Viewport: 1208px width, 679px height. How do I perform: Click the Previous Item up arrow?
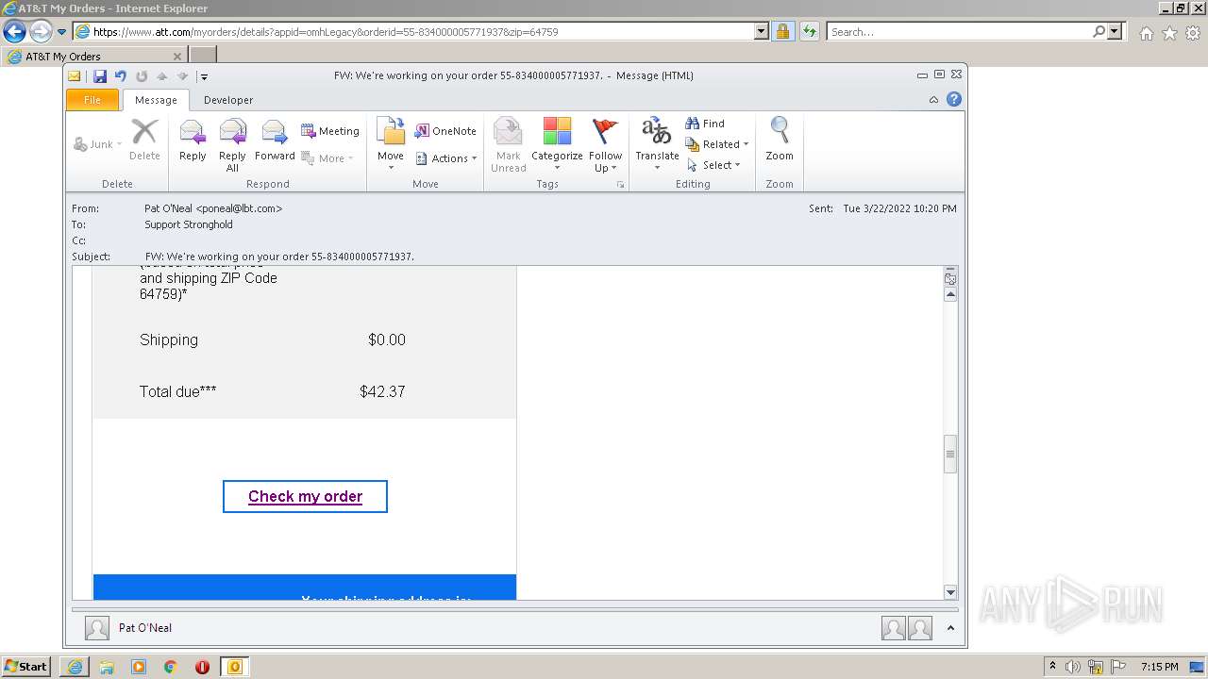(162, 76)
